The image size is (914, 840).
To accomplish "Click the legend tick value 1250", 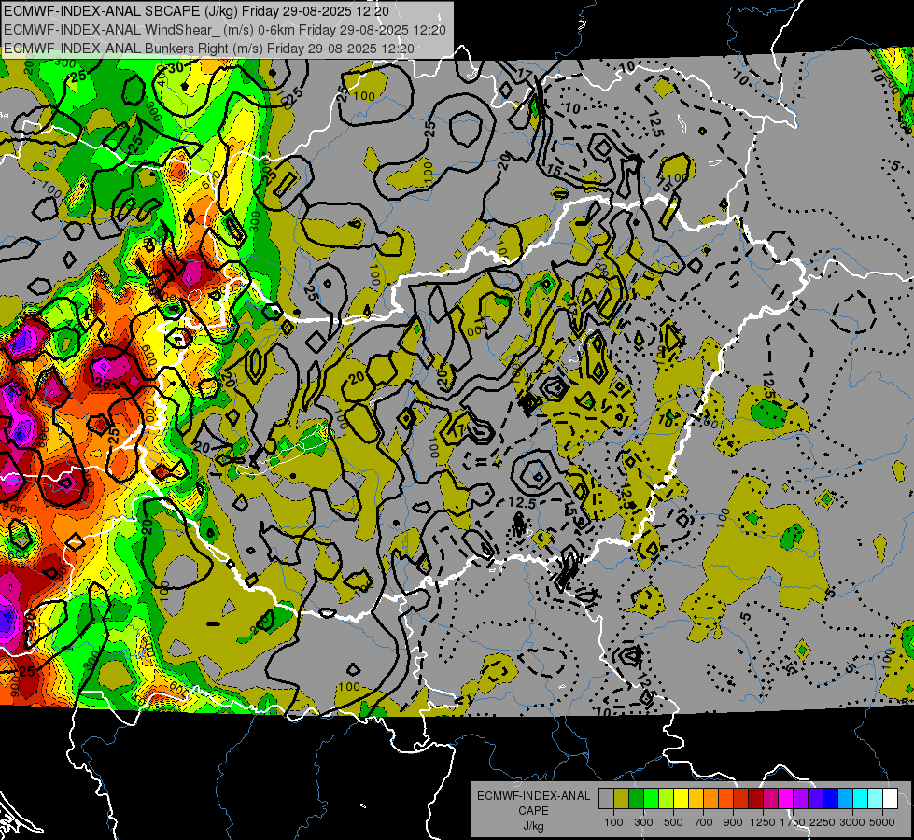I will (763, 822).
